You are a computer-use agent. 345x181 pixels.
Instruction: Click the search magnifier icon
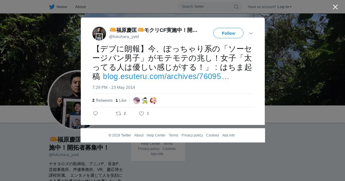pyautogui.click(x=236, y=7)
